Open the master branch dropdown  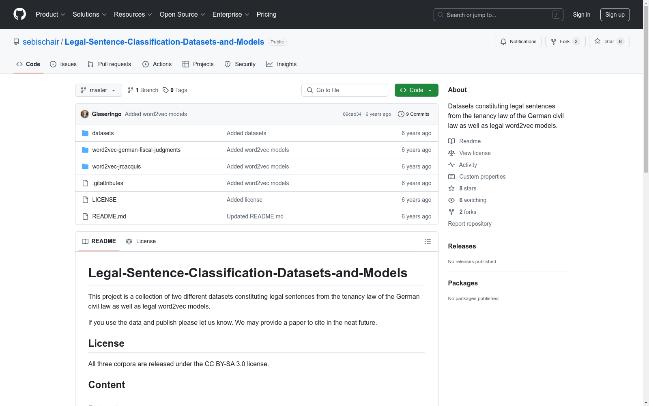99,90
